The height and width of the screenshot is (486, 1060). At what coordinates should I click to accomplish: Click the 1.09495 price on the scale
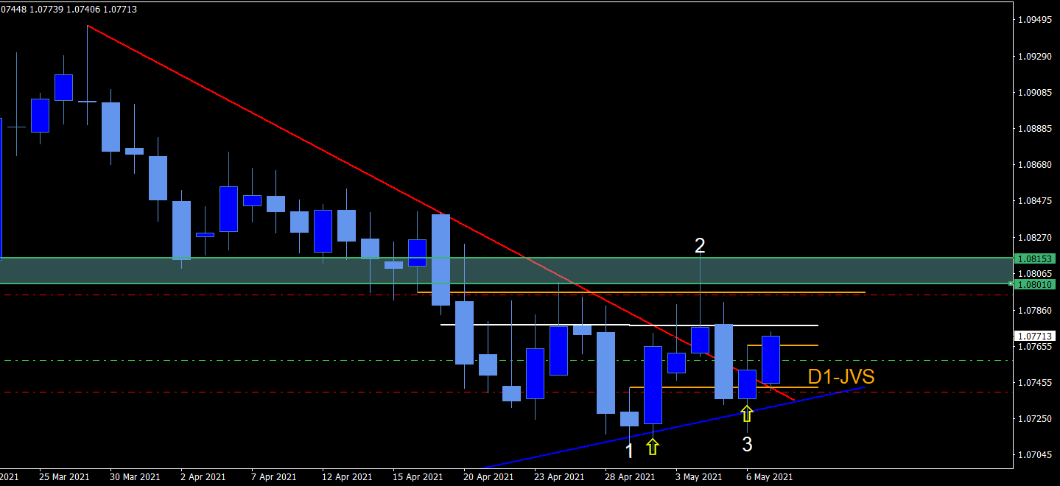1035,20
